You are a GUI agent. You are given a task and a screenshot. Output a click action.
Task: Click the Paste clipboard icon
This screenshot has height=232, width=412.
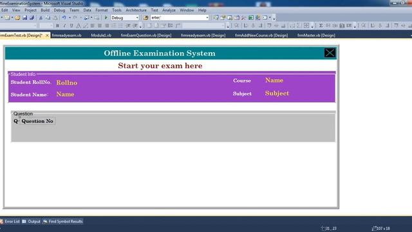point(55,17)
